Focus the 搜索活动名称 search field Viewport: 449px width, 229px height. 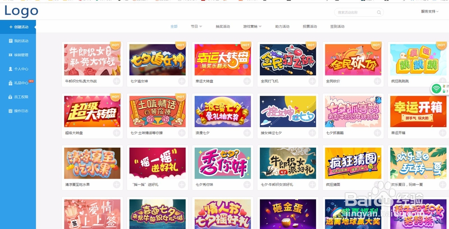(359, 12)
